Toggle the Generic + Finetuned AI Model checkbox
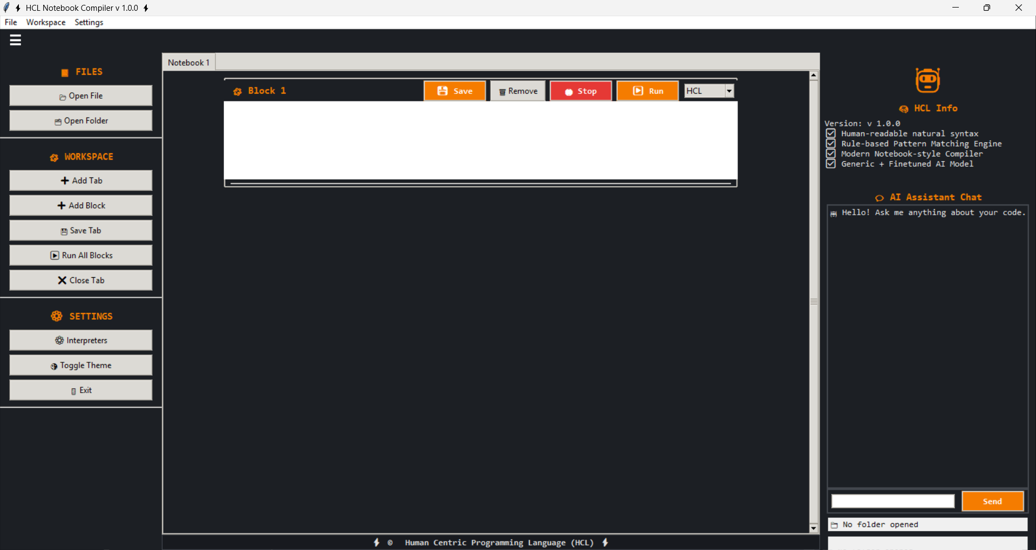 (830, 164)
